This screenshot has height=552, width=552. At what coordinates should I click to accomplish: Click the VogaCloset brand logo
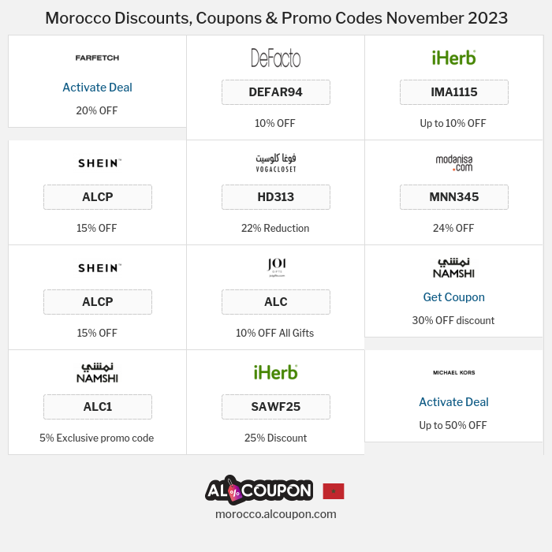[275, 162]
